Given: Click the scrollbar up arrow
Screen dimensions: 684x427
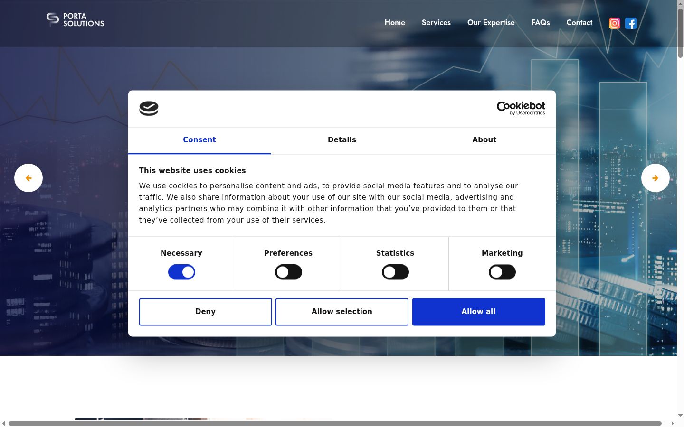Looking at the screenshot, I should pyautogui.click(x=680, y=3).
